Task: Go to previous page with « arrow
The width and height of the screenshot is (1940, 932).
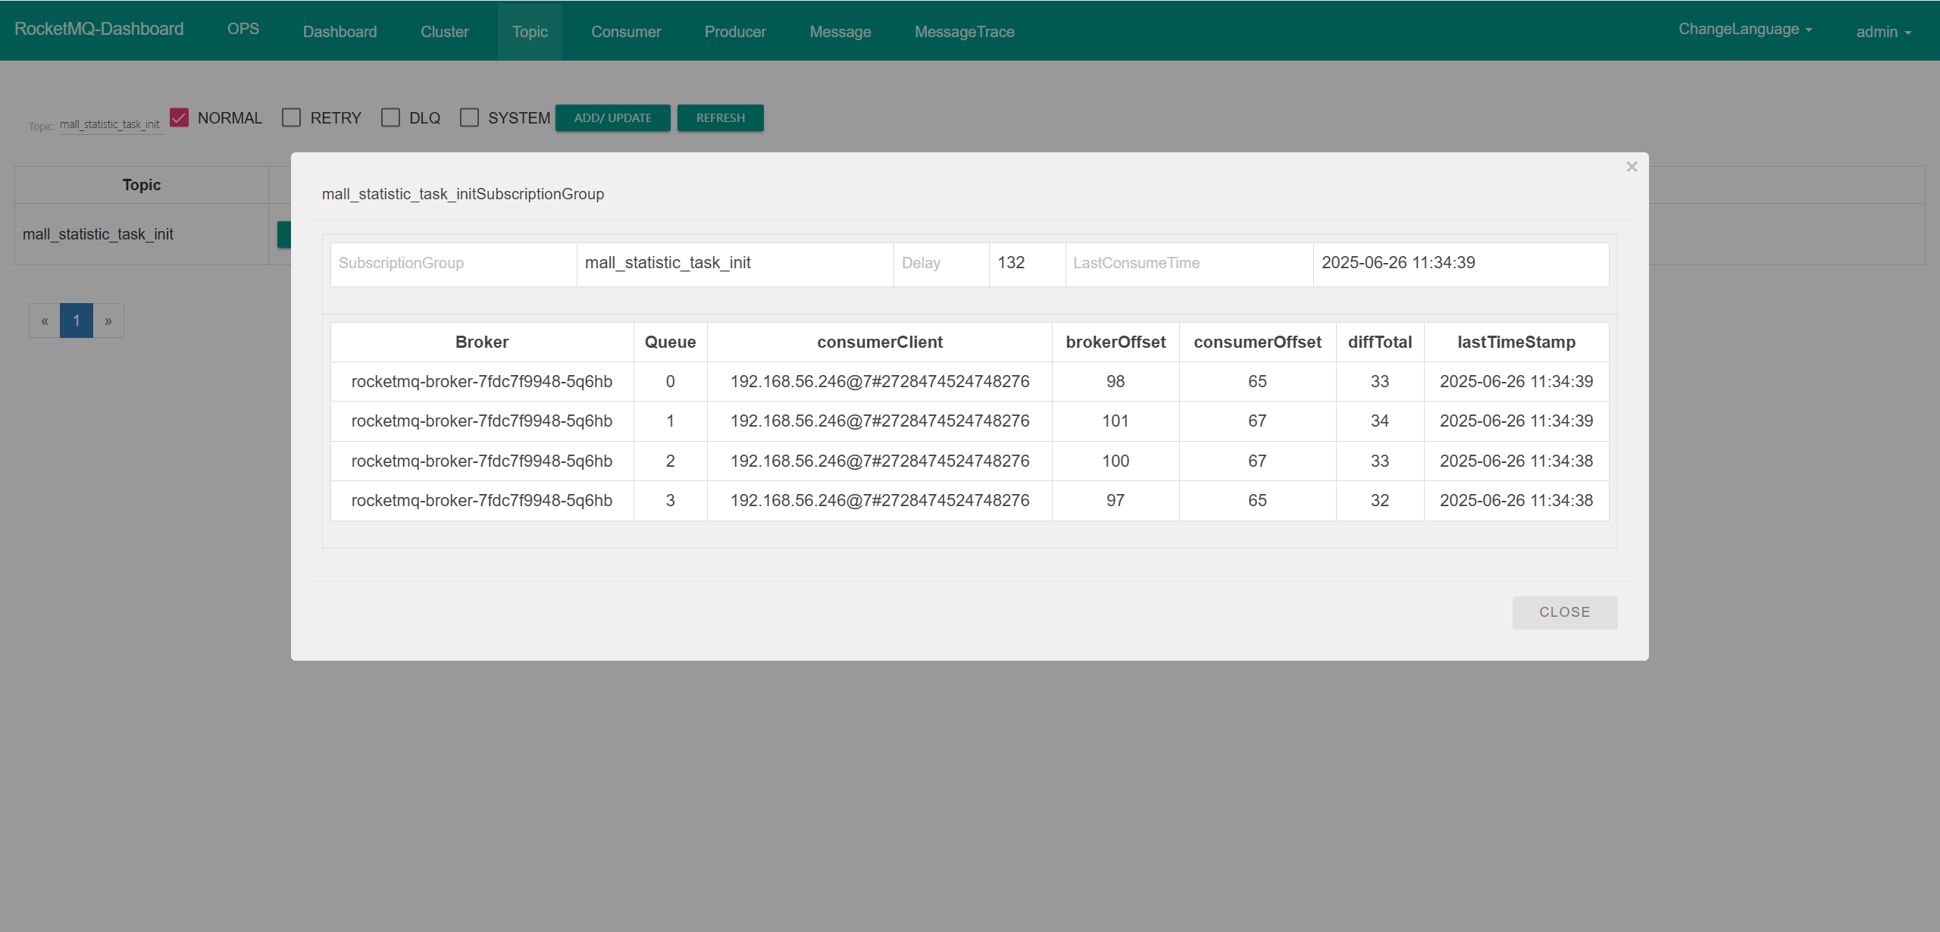Action: tap(45, 321)
